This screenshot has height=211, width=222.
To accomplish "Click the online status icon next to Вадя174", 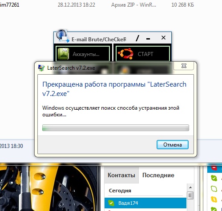I will coord(111,203).
